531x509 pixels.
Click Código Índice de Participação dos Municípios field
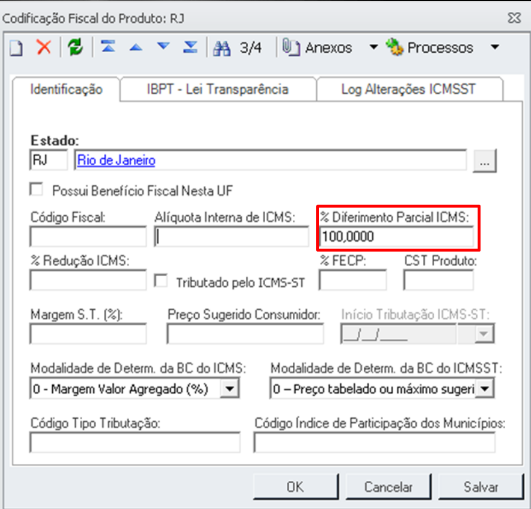[374, 442]
